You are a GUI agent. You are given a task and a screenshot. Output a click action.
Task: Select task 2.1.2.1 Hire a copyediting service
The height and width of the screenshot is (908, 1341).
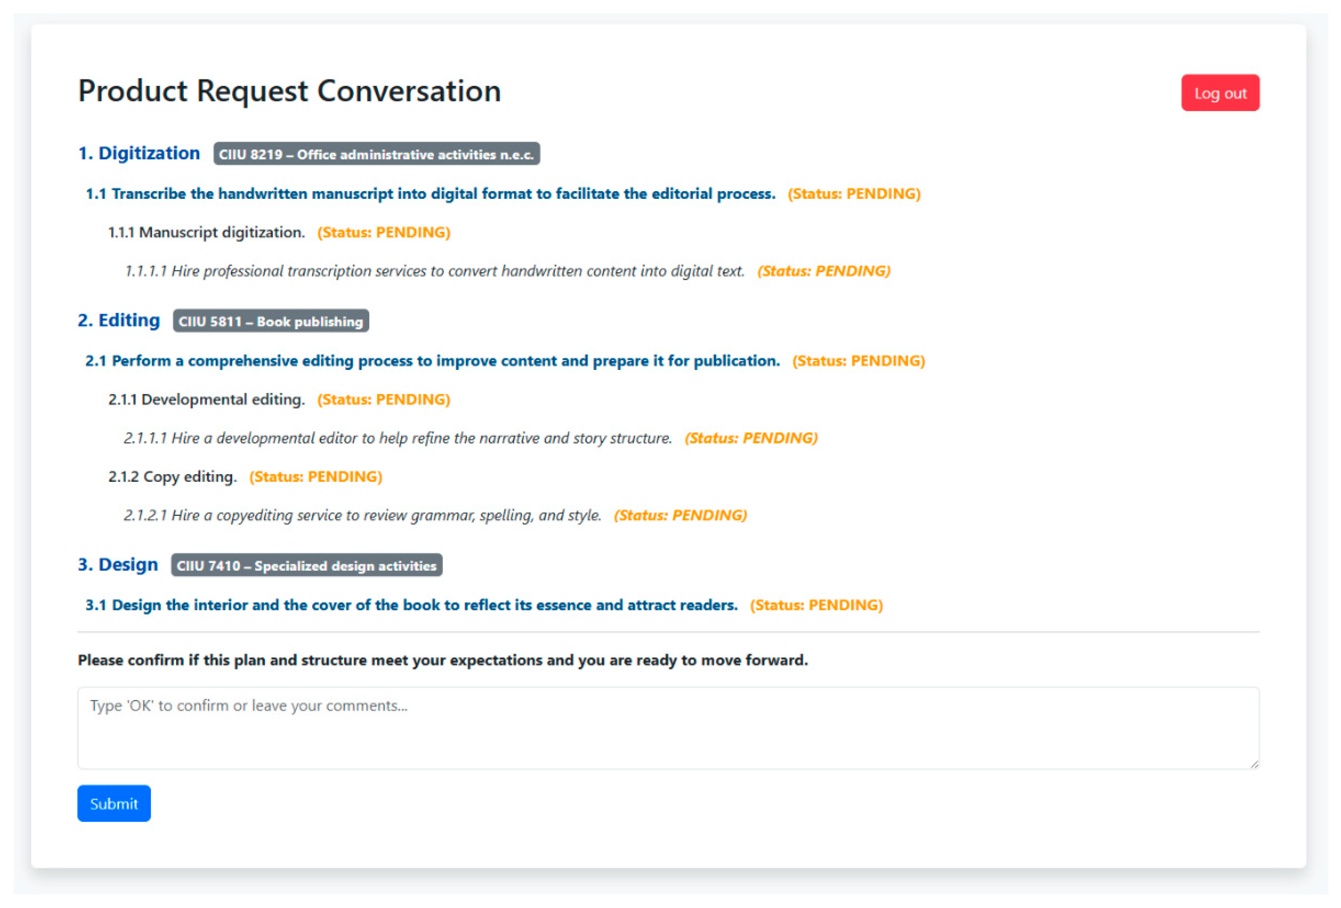(362, 515)
